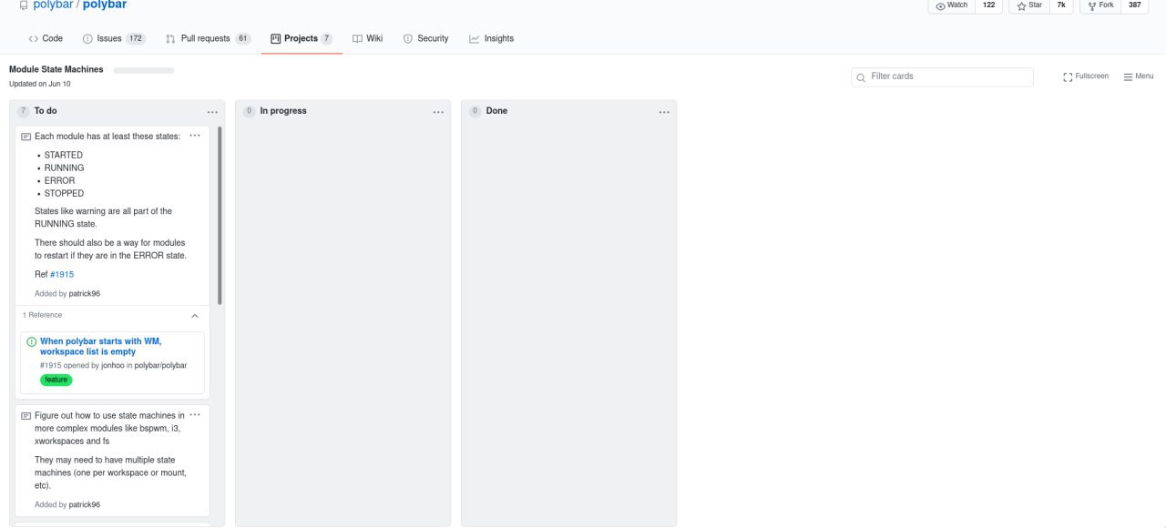
Task: Click the Code brackets icon
Action: click(33, 39)
